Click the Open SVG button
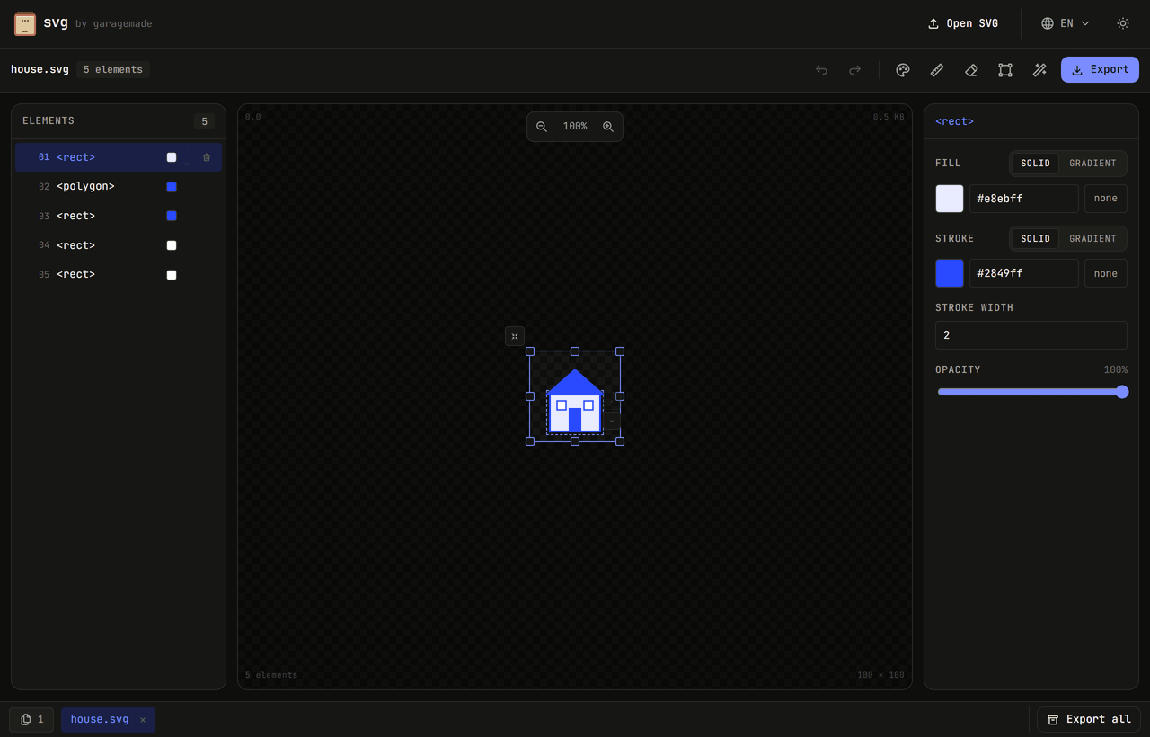 click(x=963, y=23)
